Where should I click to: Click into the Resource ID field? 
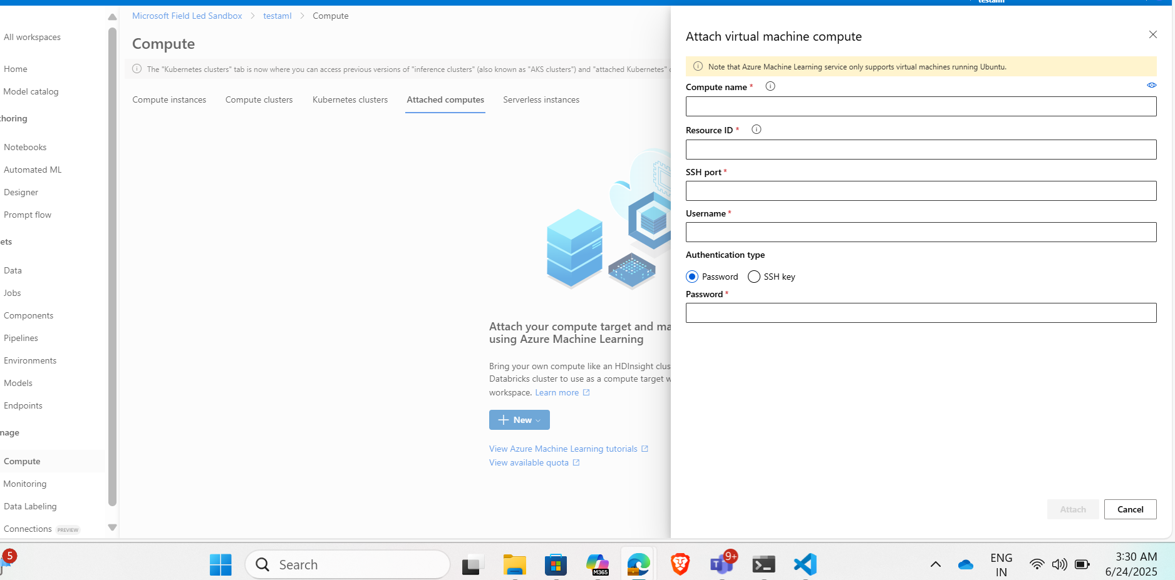click(x=921, y=150)
